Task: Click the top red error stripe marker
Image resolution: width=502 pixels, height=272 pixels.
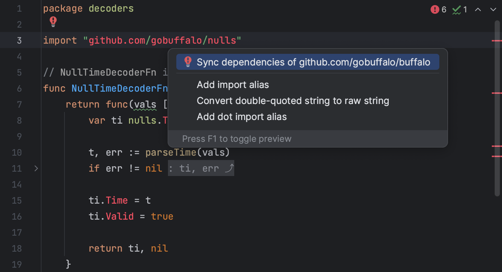Action: click(x=496, y=41)
